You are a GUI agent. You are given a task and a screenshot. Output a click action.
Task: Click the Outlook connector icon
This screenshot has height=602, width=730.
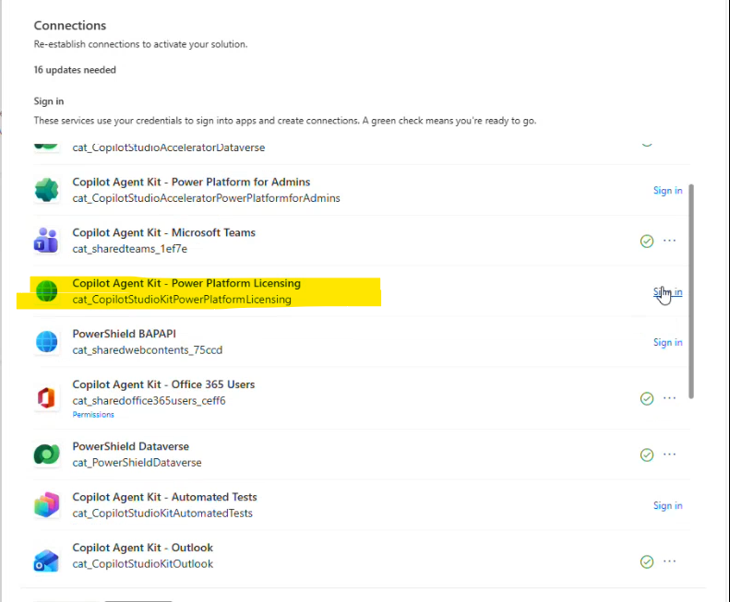[x=46, y=561]
